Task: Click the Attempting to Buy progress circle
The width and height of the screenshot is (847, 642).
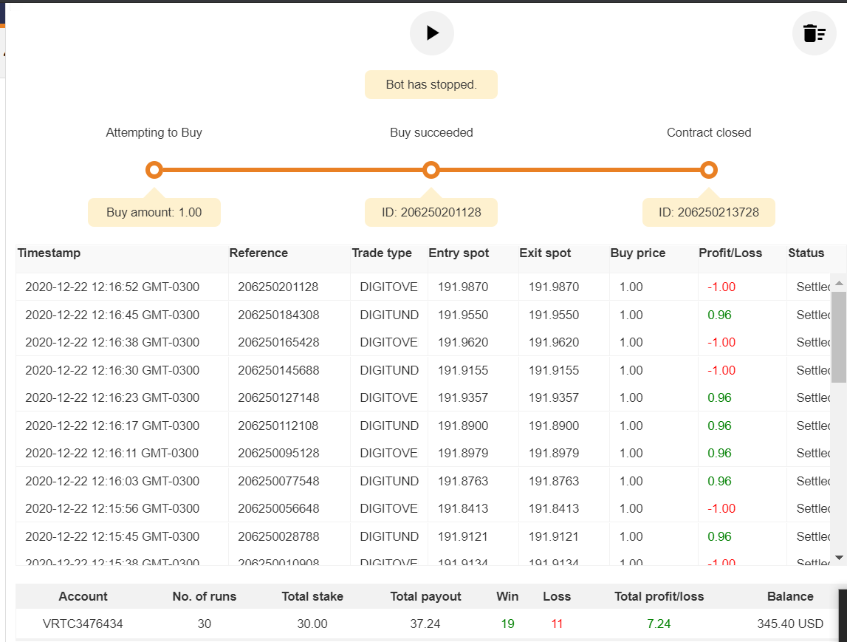Action: 154,170
